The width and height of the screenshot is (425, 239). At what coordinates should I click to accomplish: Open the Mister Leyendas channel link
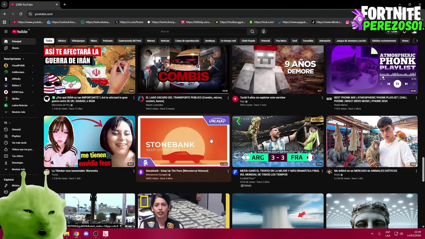click(x=154, y=105)
